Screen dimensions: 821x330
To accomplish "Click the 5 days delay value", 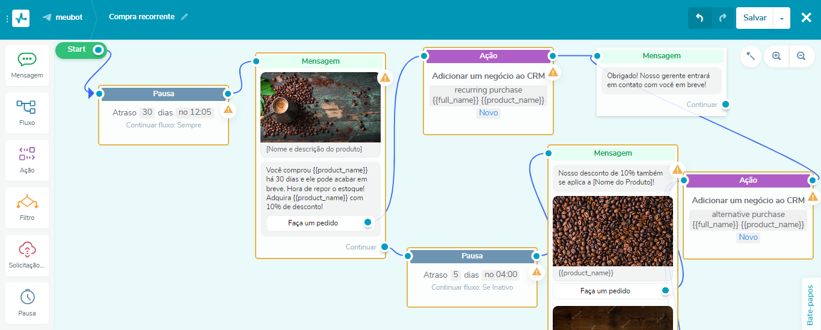I will click(456, 275).
